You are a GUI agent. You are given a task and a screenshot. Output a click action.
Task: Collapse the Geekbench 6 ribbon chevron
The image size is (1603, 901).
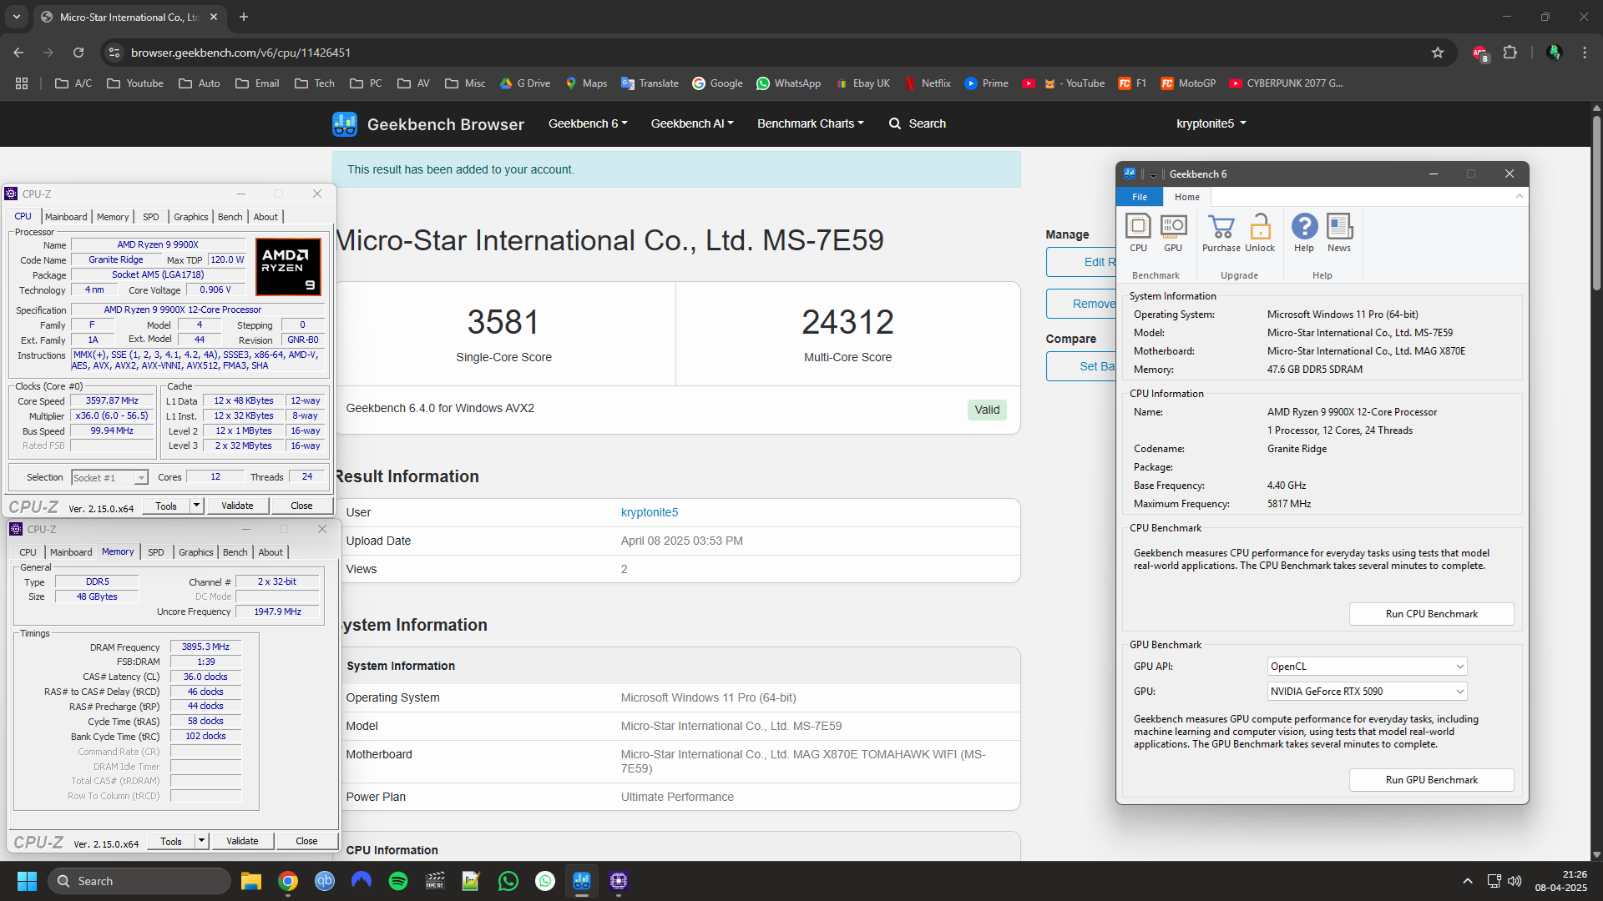point(1519,197)
